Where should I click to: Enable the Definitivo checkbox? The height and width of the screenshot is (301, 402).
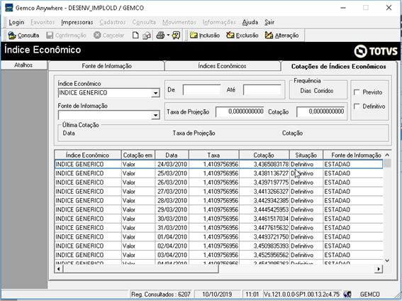point(357,106)
